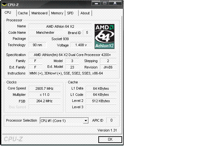Screen dimensions: 203x163
Task: Click the FSB value 264.2 MHz
Action: [44, 101]
